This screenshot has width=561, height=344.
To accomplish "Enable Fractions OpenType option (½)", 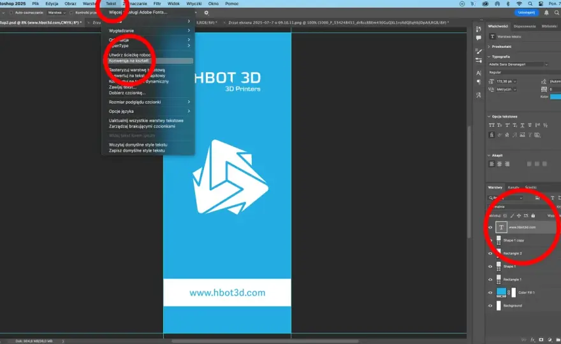I will click(x=545, y=125).
